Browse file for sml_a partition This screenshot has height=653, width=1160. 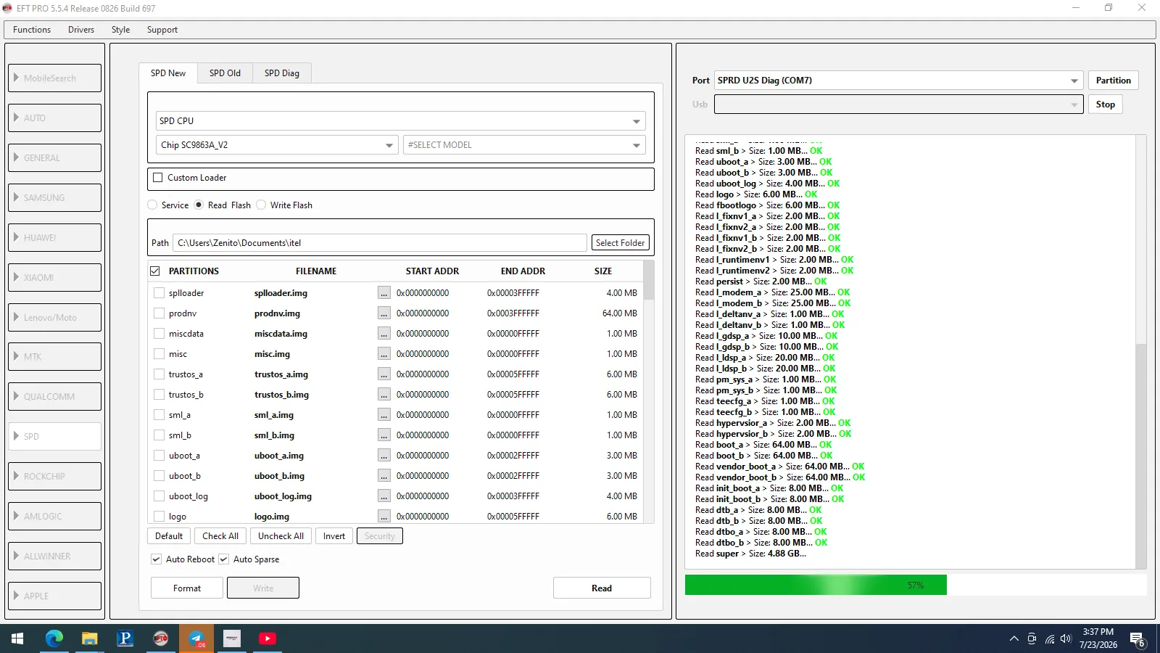384,415
